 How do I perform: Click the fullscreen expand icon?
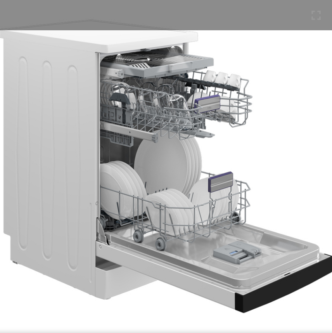coord(316,15)
